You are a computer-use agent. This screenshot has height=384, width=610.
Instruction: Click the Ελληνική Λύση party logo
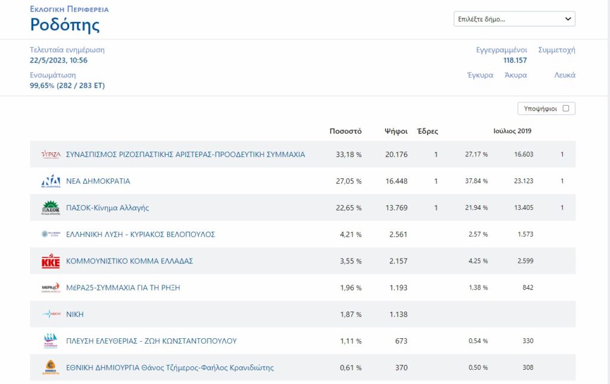[x=51, y=234]
